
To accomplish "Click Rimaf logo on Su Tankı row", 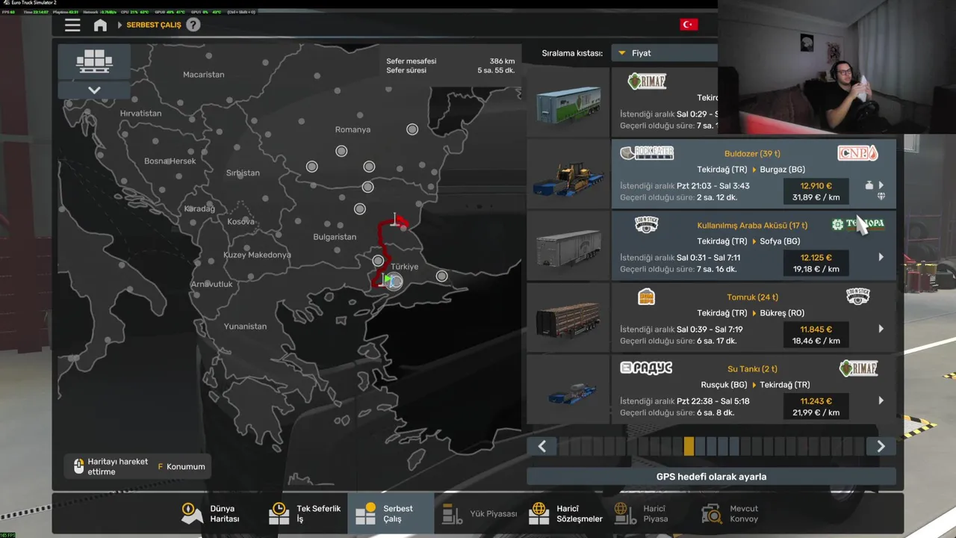I will click(858, 368).
